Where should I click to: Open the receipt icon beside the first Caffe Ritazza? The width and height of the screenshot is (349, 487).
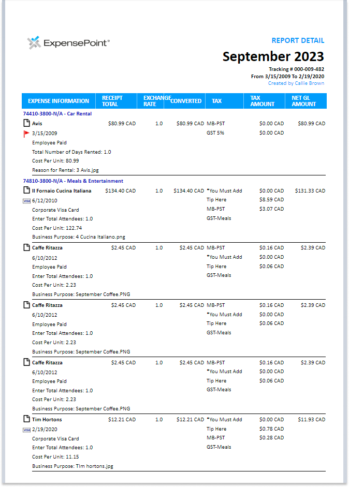coord(26,248)
